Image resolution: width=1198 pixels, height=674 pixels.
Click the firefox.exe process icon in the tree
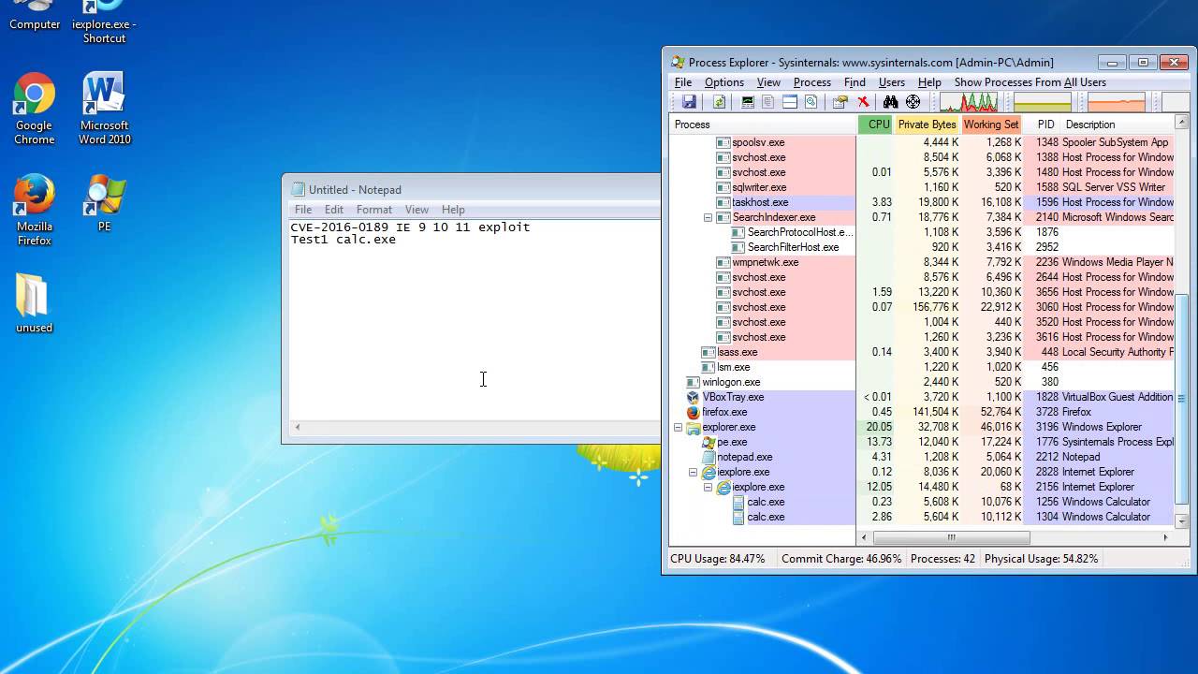pyautogui.click(x=694, y=412)
